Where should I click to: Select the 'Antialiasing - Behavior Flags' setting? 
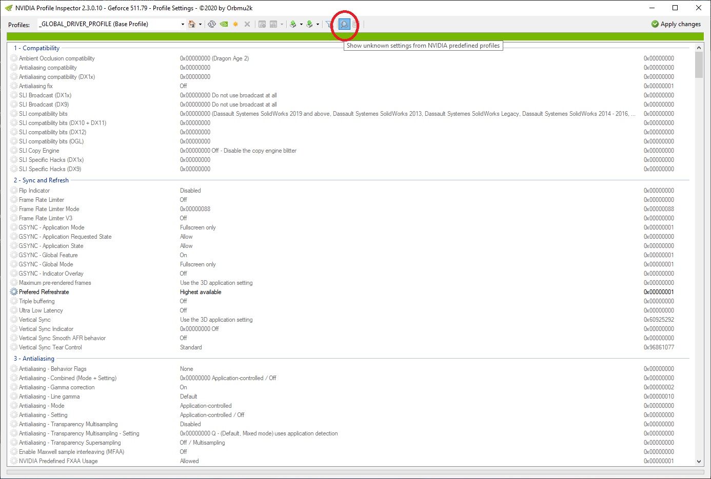point(53,369)
